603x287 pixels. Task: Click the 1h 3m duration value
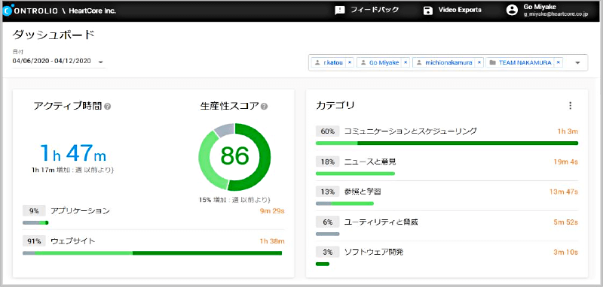pyautogui.click(x=568, y=131)
